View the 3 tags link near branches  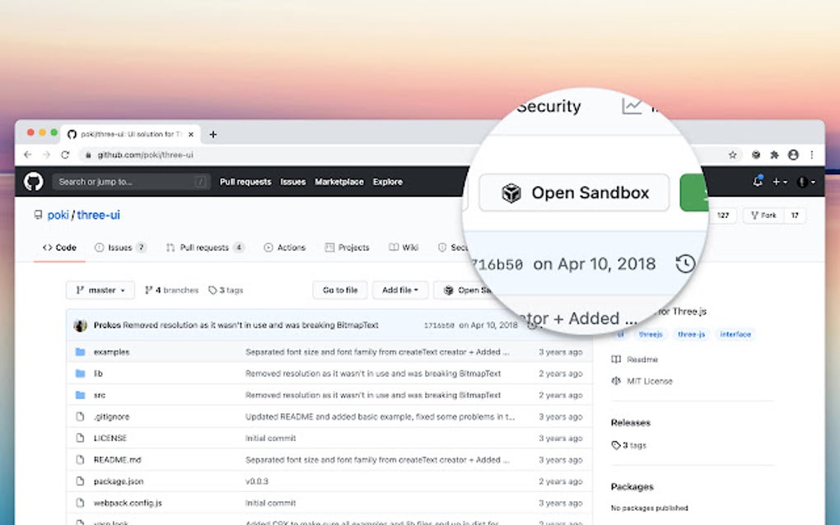pyautogui.click(x=226, y=290)
